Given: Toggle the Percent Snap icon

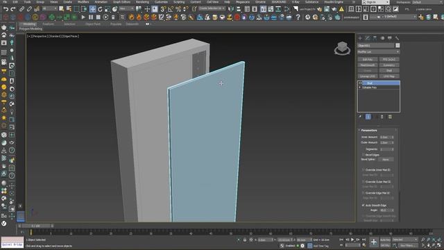Looking at the screenshot, I should pos(178,9).
